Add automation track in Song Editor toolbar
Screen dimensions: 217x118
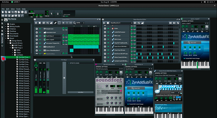51,23
